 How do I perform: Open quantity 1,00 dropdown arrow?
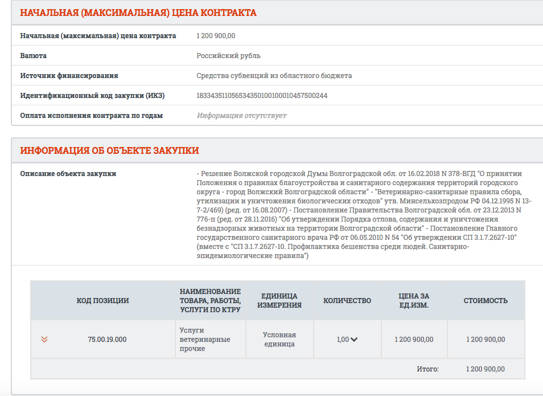coord(354,340)
